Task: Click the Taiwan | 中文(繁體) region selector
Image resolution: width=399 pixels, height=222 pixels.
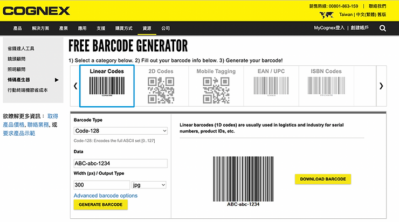Action: [x=363, y=15]
